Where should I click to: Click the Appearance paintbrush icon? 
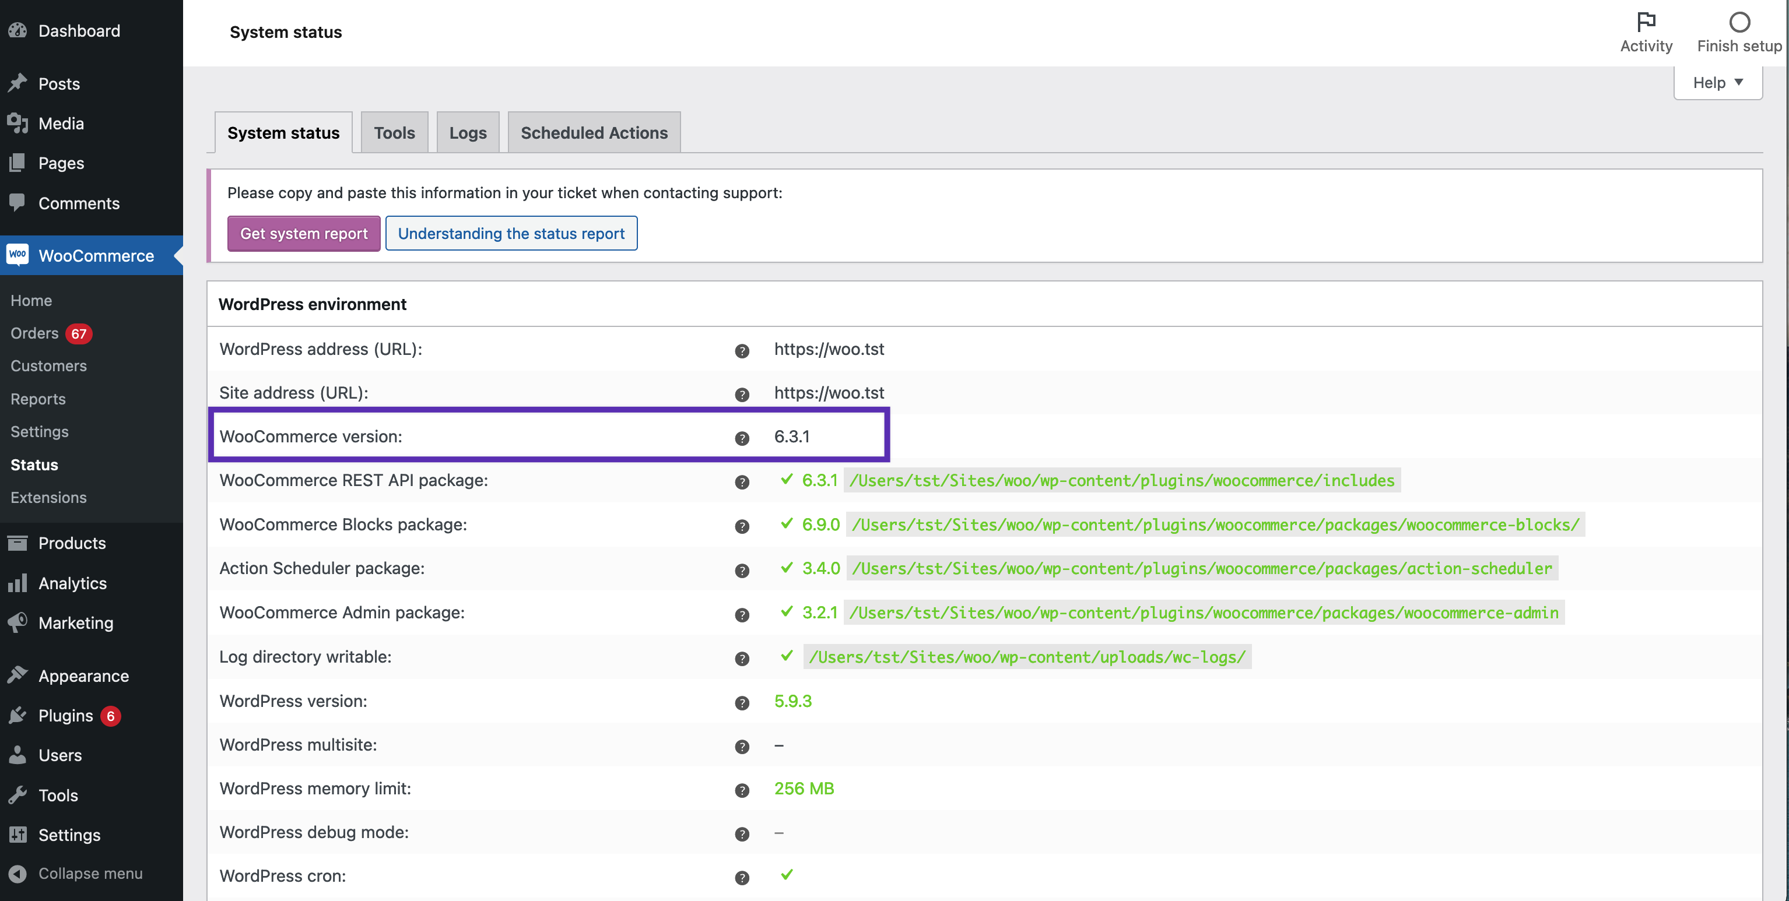(19, 674)
